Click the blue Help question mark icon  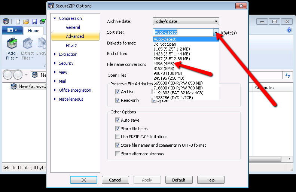(x=289, y=30)
